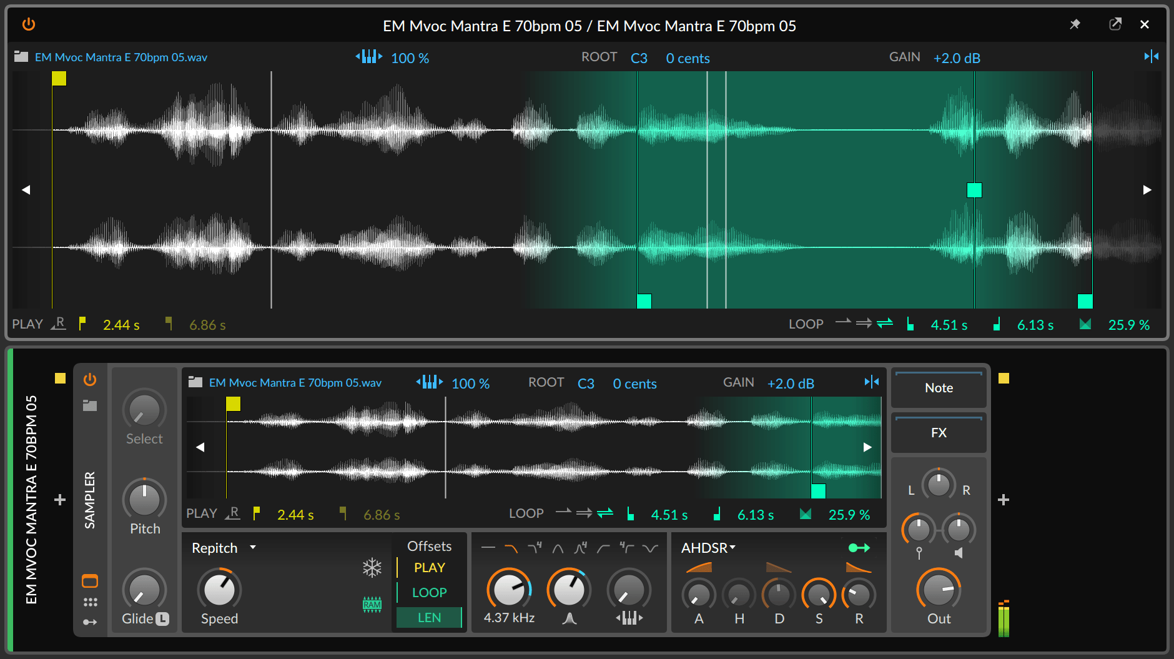
Task: Open the Repitch playback mode dropdown
Action: tap(223, 548)
